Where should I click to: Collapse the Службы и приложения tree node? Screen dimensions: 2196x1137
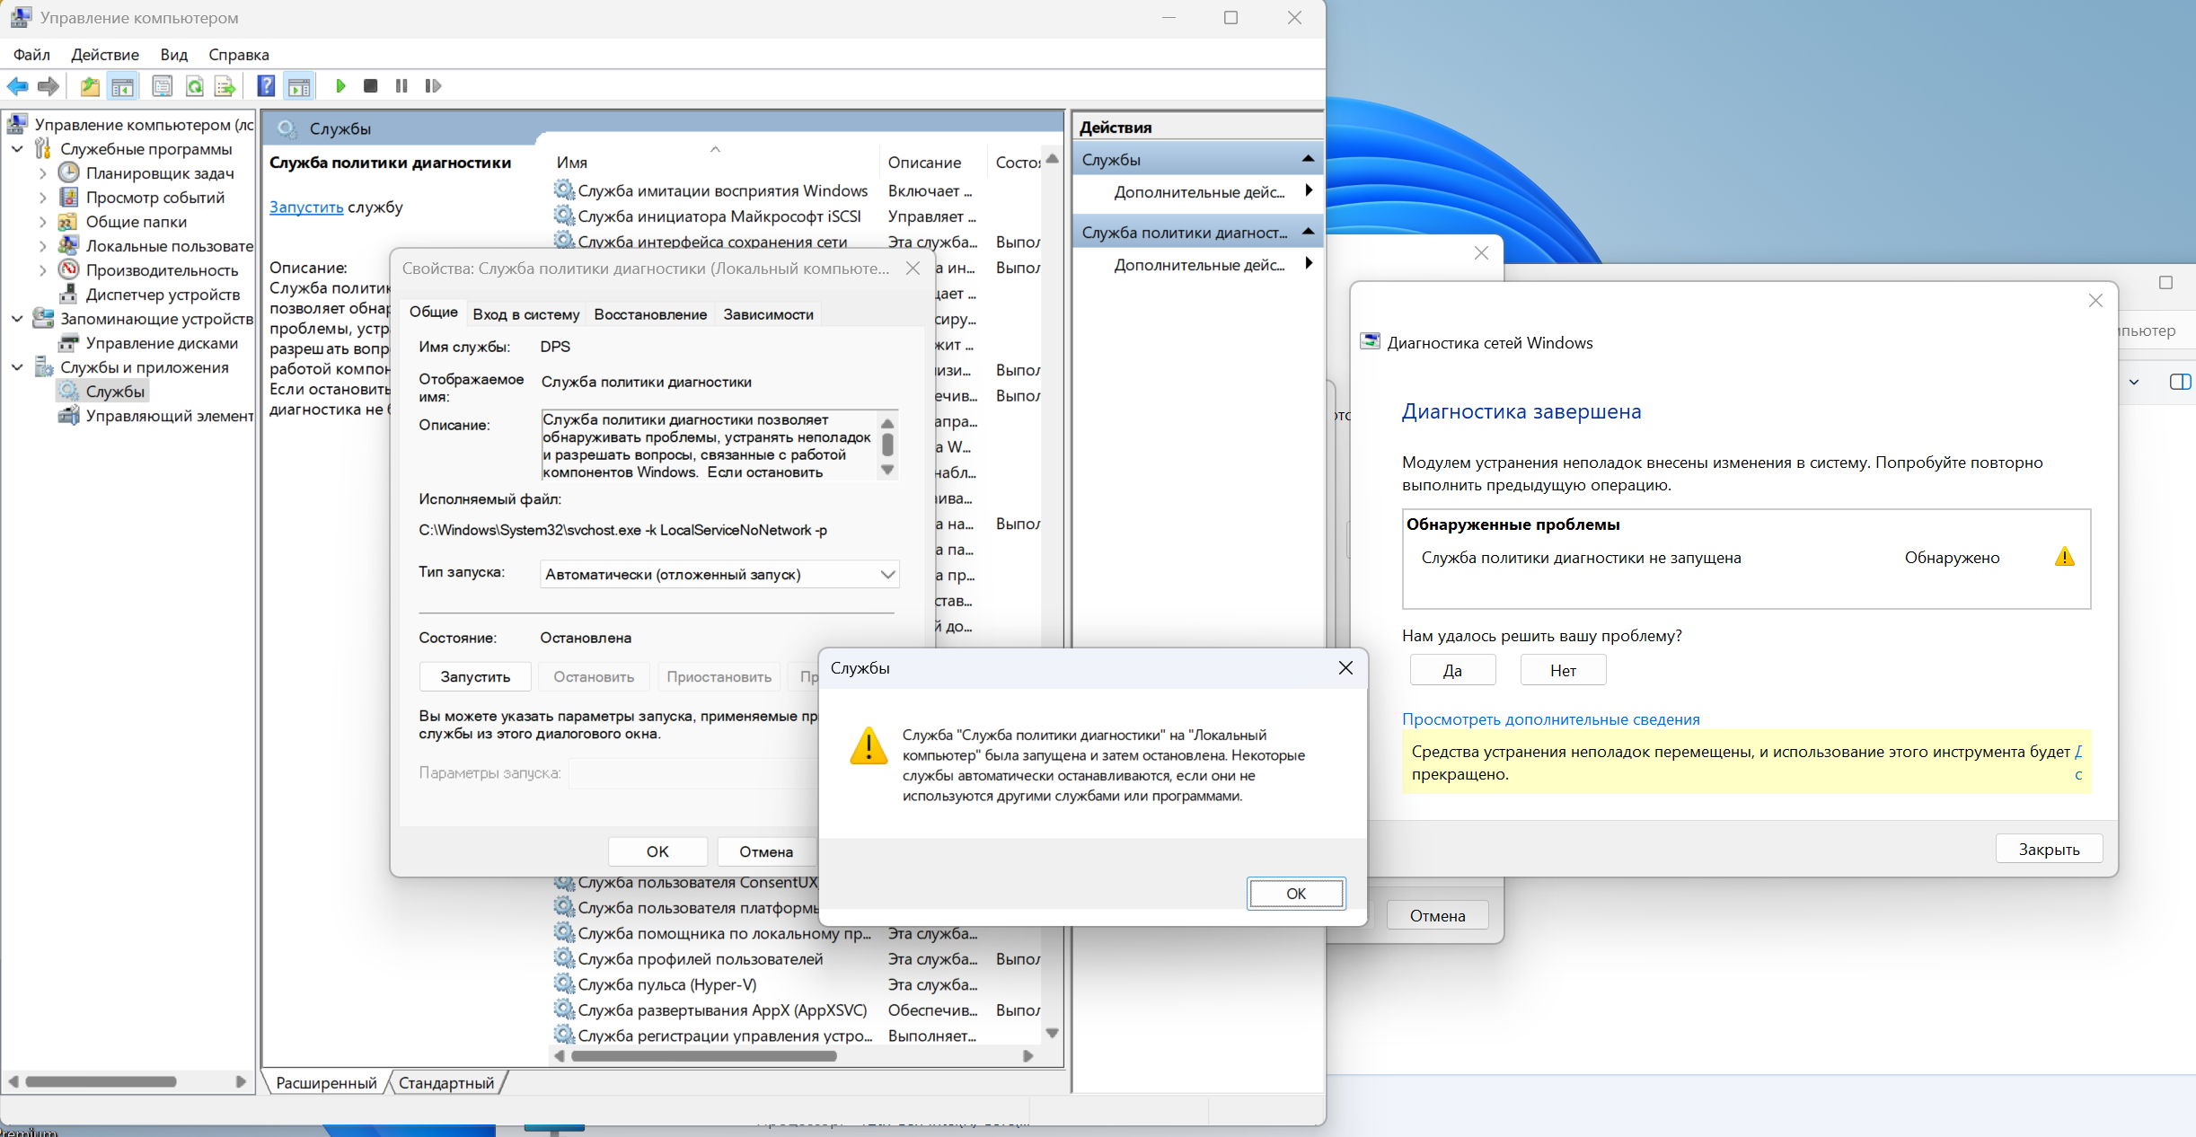[17, 367]
